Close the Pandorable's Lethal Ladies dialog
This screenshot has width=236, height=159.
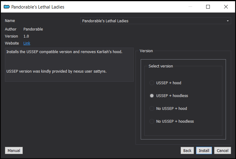[226, 7]
